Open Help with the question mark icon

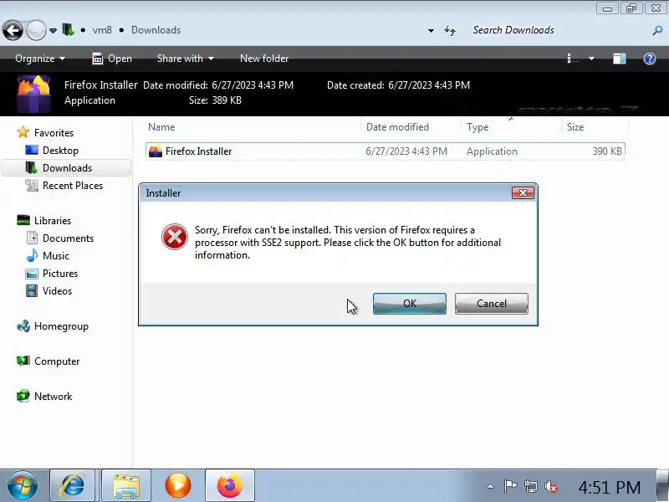coord(650,59)
